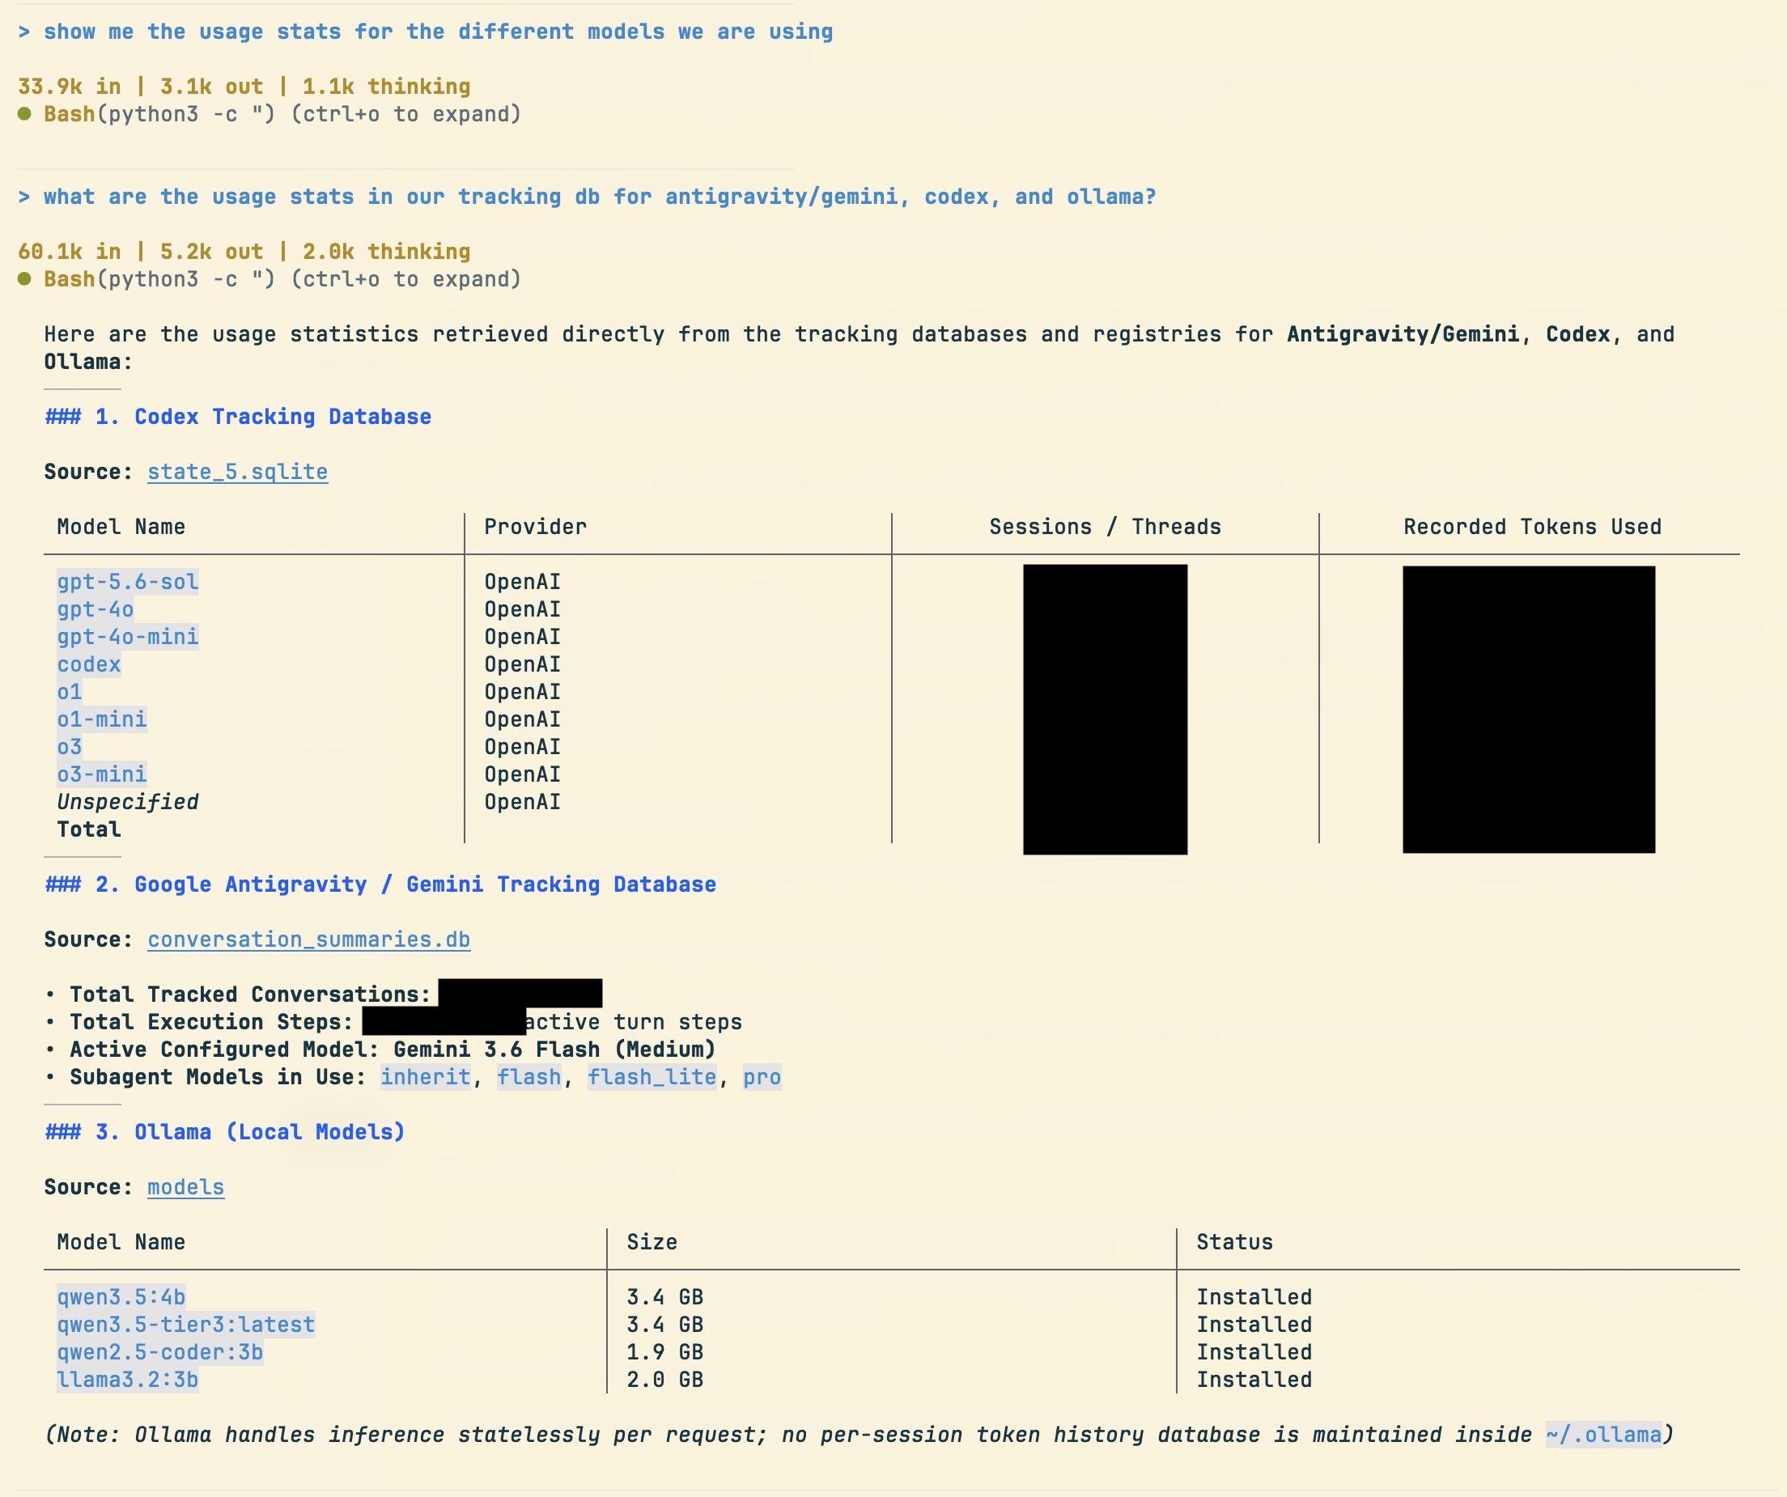Click the second prompt about tracking db
The height and width of the screenshot is (1497, 1787).
(587, 197)
